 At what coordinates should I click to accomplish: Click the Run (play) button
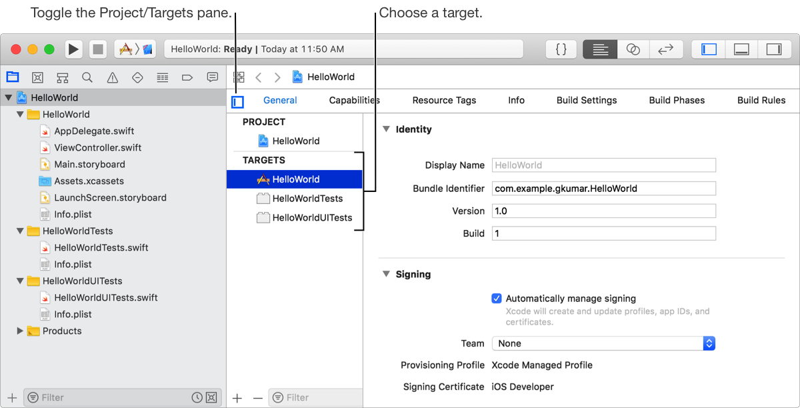click(x=73, y=49)
